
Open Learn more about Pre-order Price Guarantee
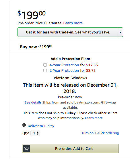[73, 23]
